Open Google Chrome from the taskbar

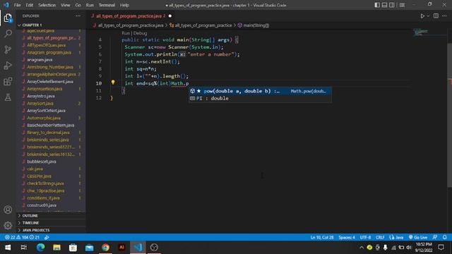click(x=105, y=248)
